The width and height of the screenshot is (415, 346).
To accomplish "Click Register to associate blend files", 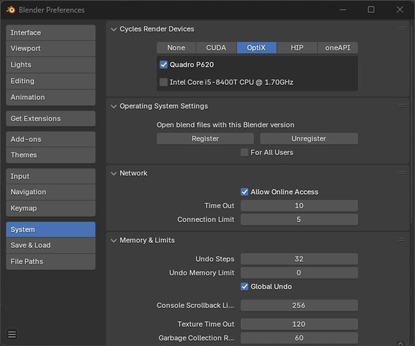I will 205,139.
